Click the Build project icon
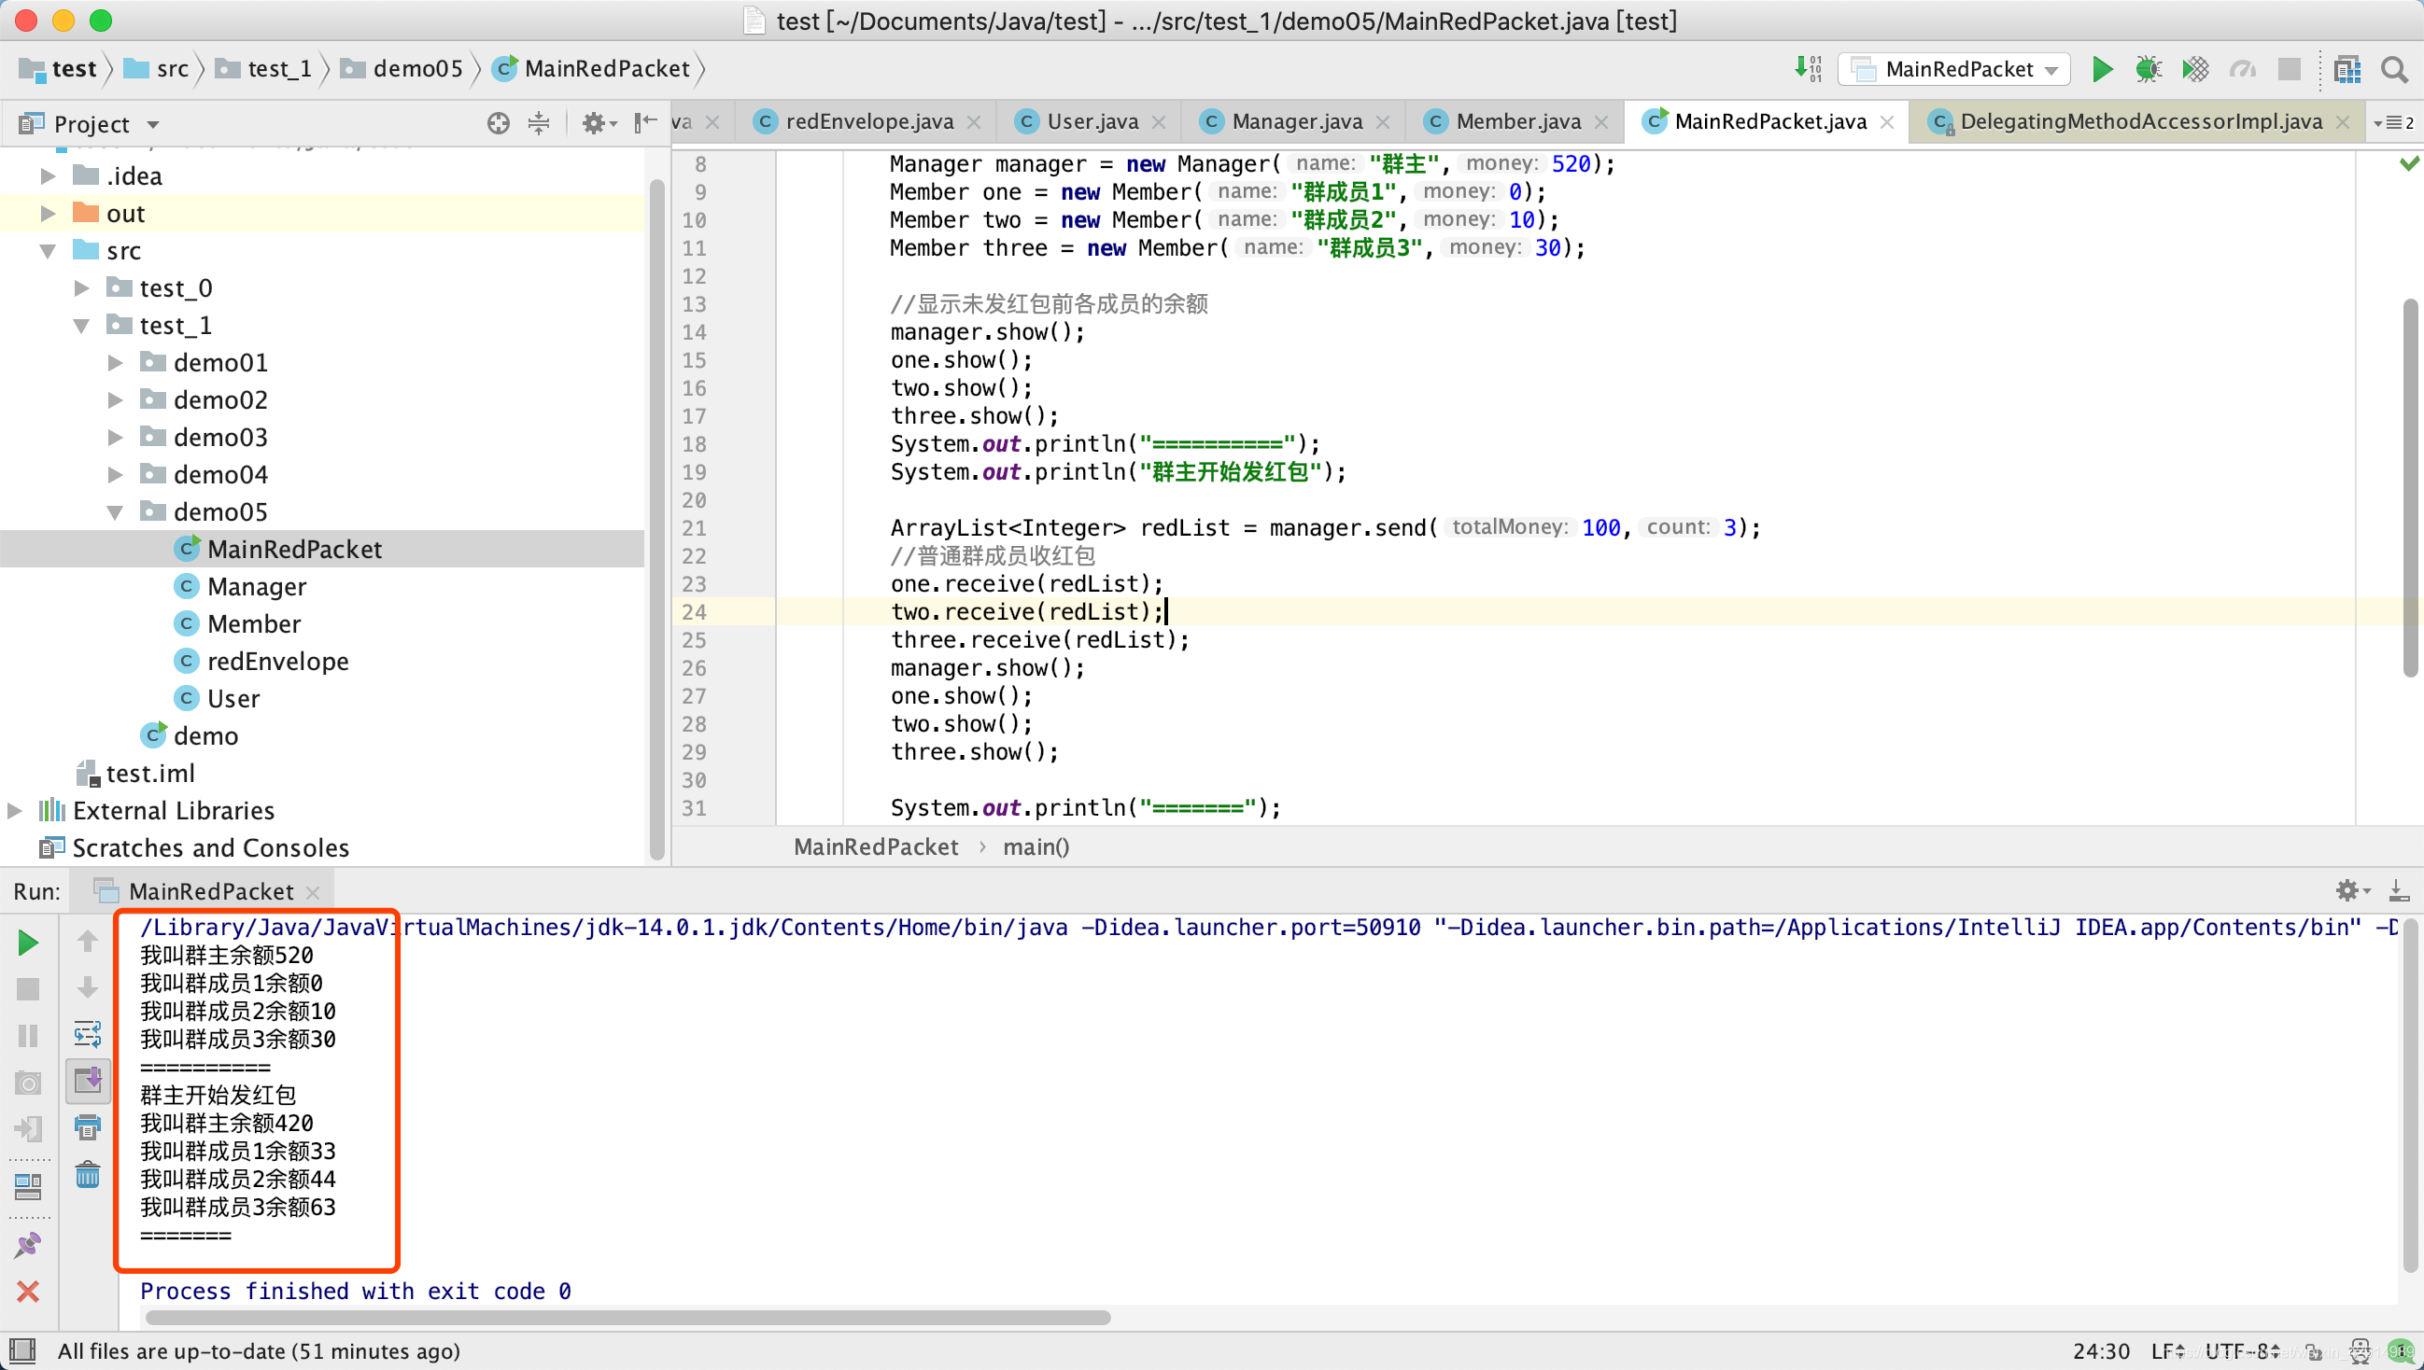 point(1808,69)
